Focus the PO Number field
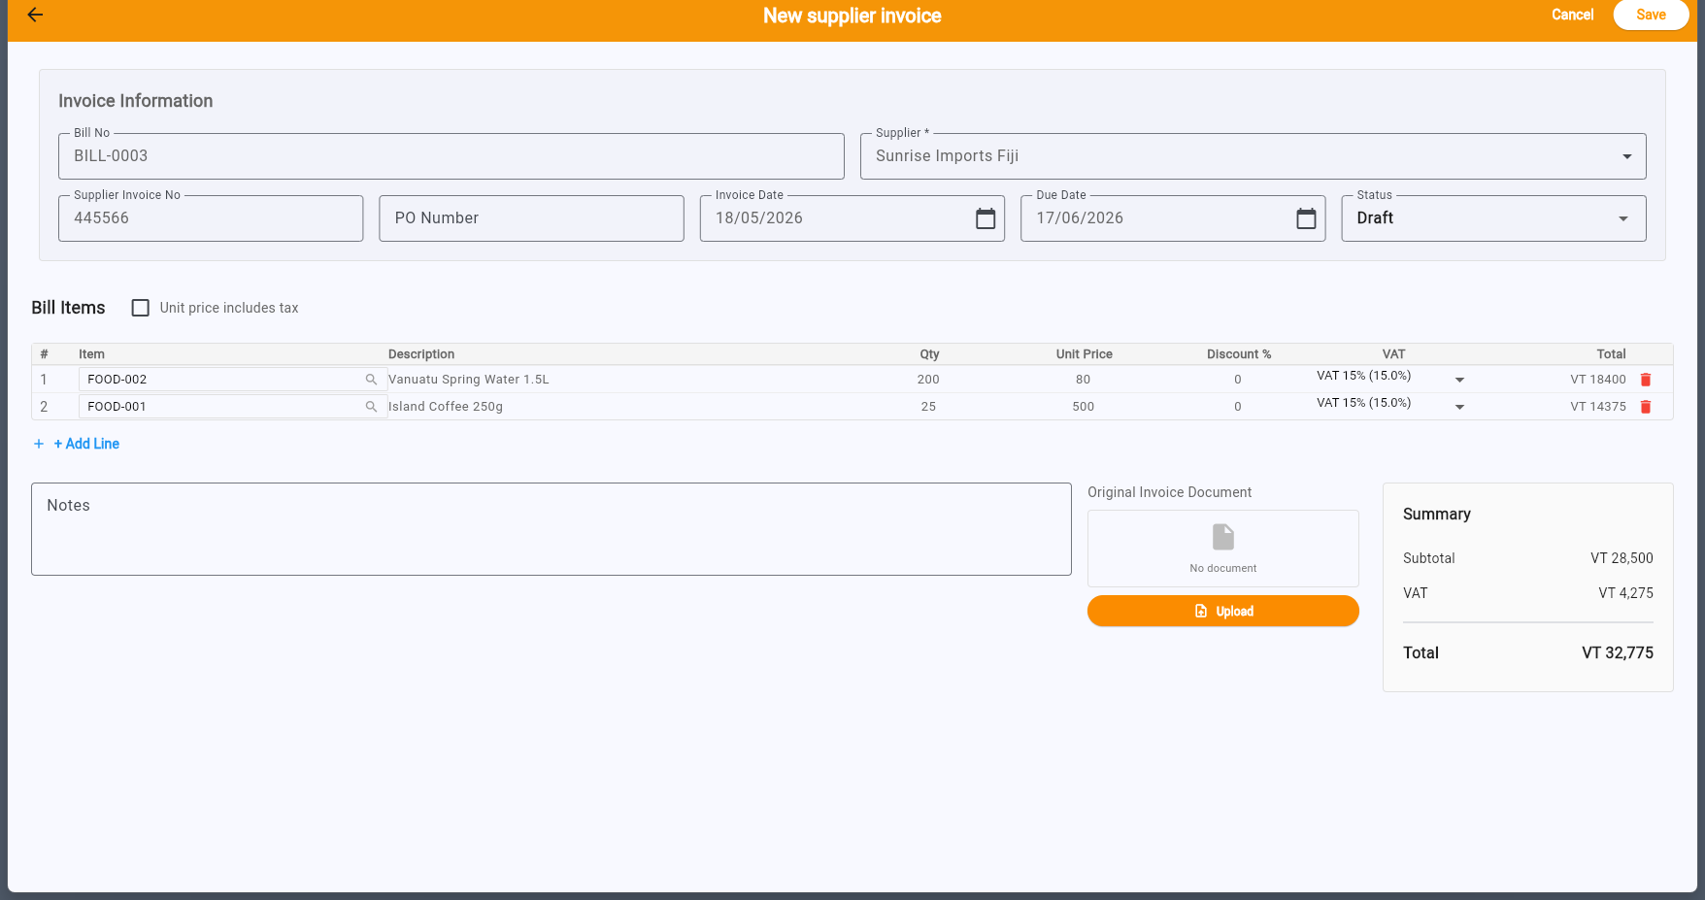1705x900 pixels. pos(532,218)
